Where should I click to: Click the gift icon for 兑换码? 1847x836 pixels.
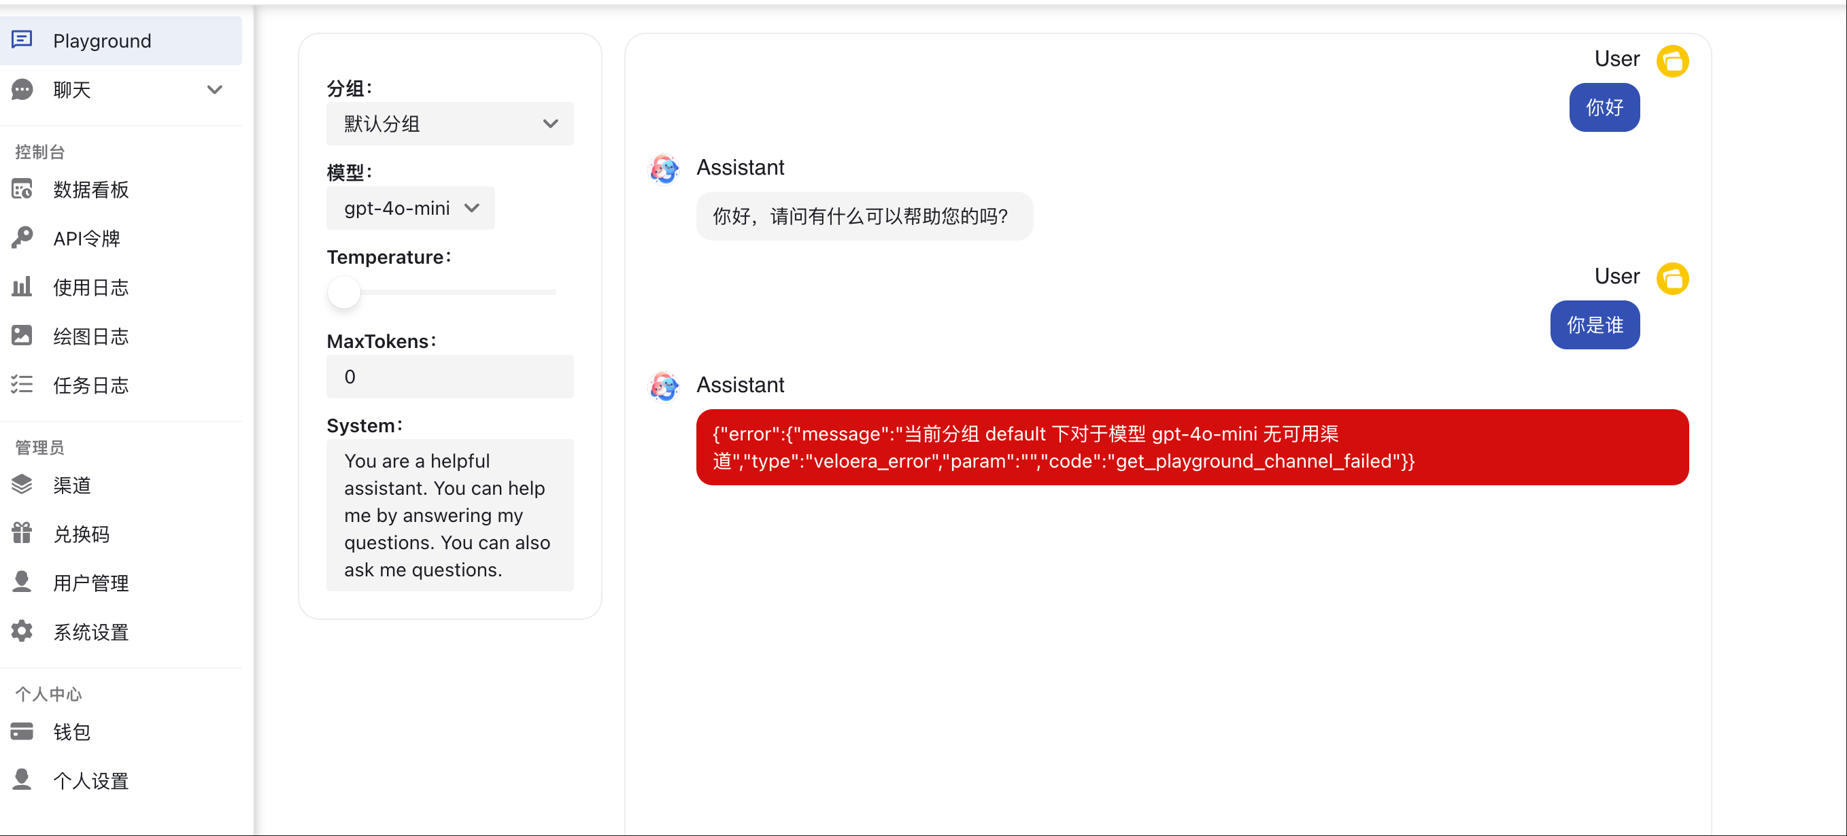coord(22,534)
